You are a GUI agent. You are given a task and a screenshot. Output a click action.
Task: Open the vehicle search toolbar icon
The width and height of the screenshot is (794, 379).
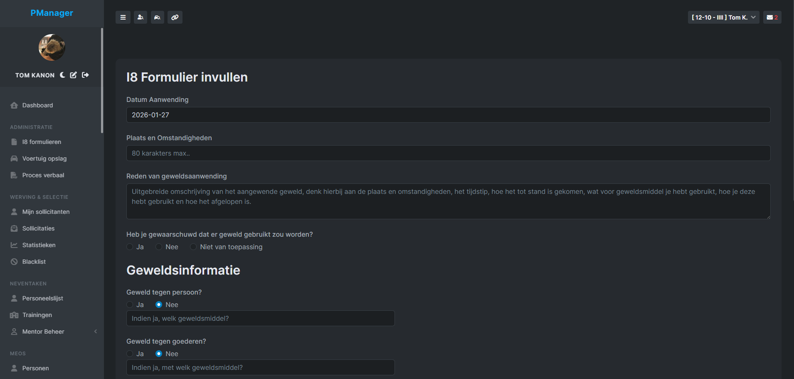157,17
